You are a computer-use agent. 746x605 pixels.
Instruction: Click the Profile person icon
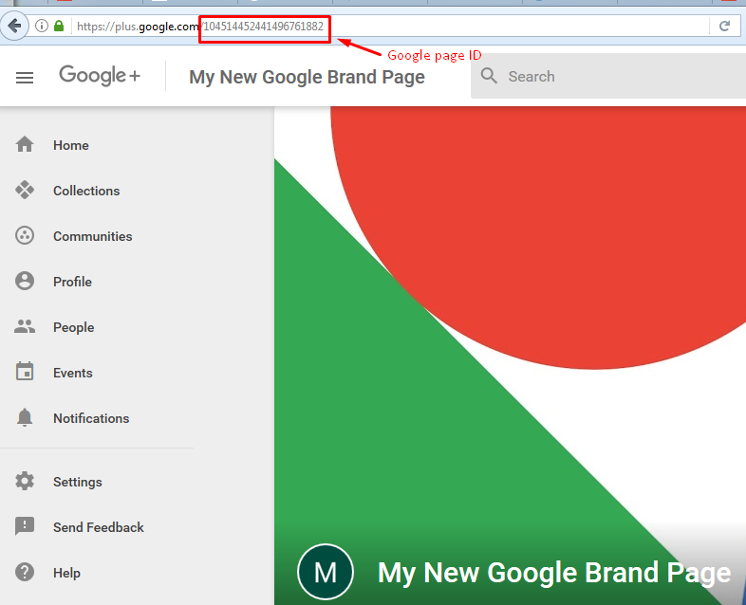point(25,282)
